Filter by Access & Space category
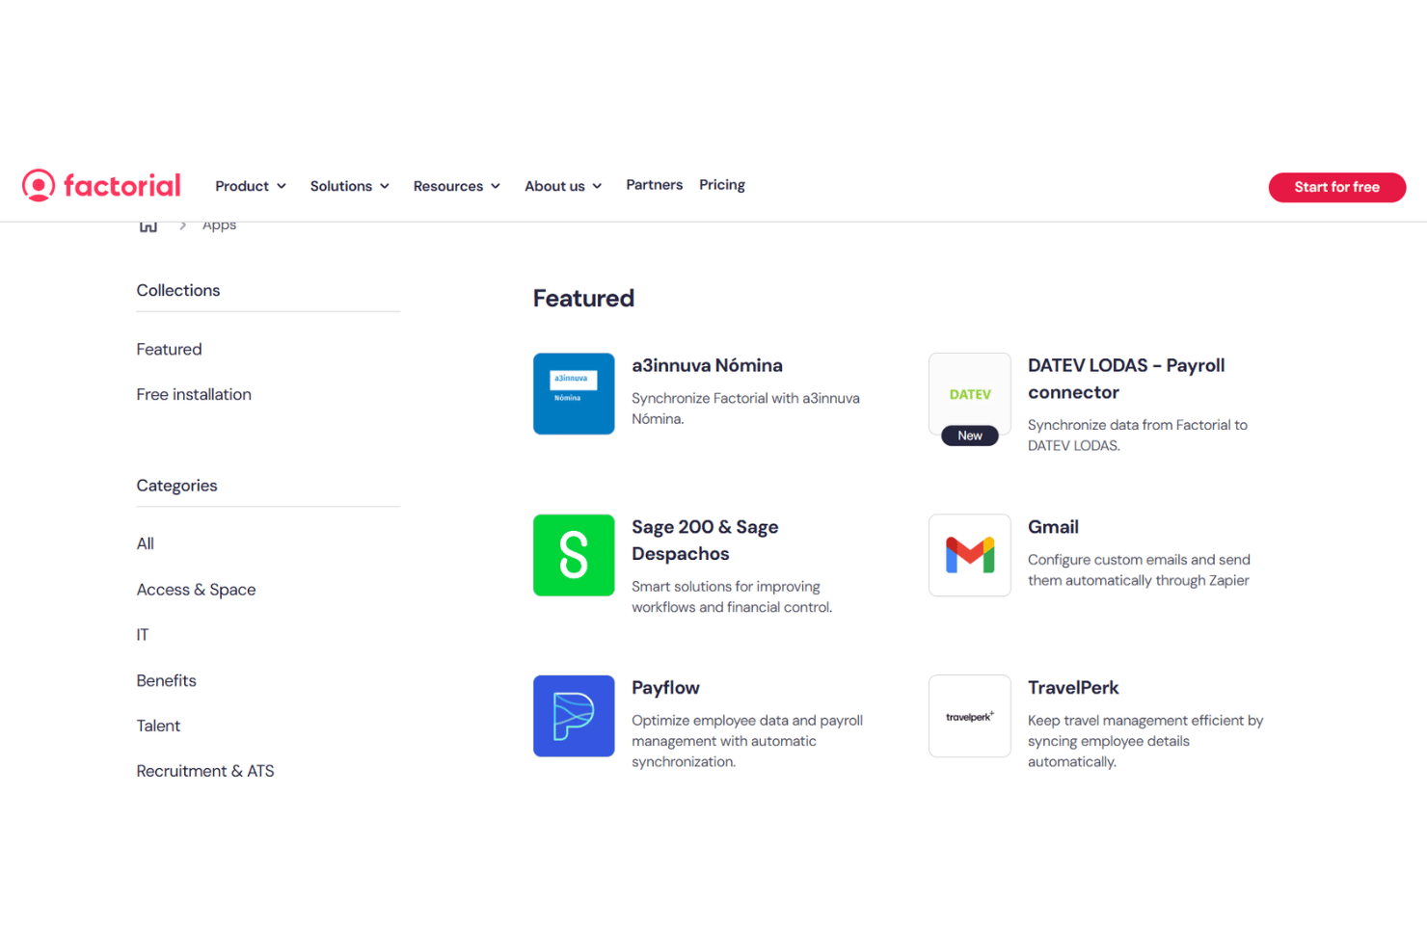Screen dimensions: 1427x951 (196, 590)
